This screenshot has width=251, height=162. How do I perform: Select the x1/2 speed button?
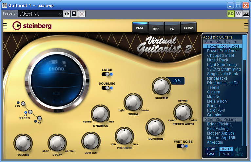pos(23,104)
